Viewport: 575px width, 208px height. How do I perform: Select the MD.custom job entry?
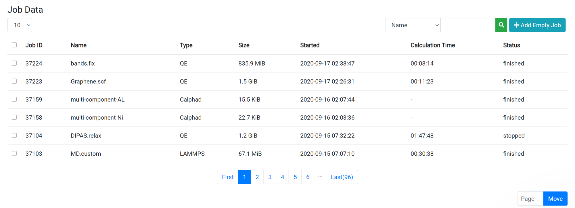86,154
